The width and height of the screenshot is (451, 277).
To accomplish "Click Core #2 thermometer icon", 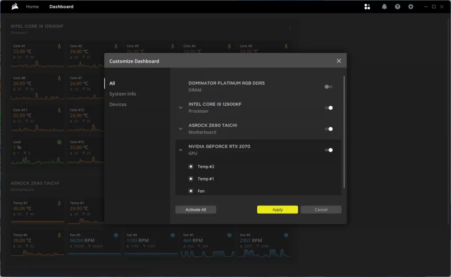I will click(116, 46).
